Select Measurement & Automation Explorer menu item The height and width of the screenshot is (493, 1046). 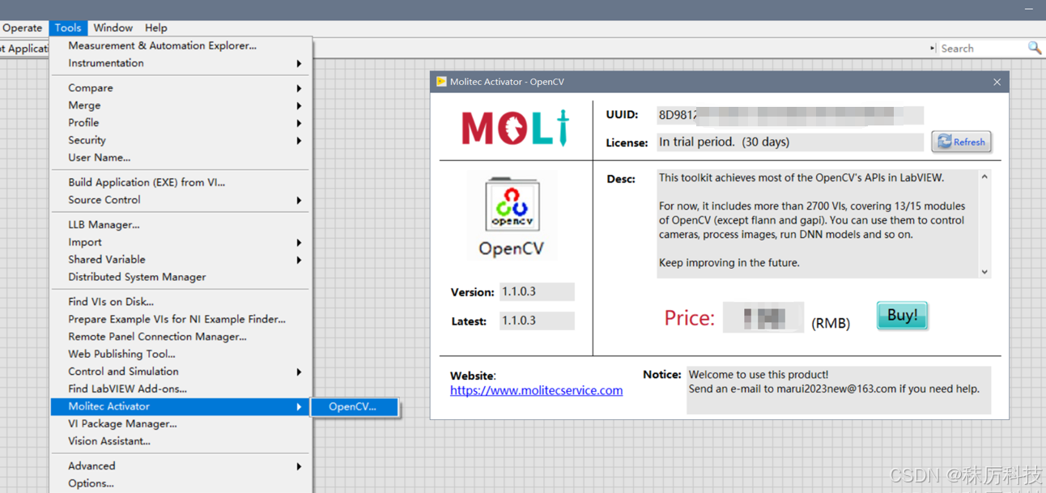181,45
